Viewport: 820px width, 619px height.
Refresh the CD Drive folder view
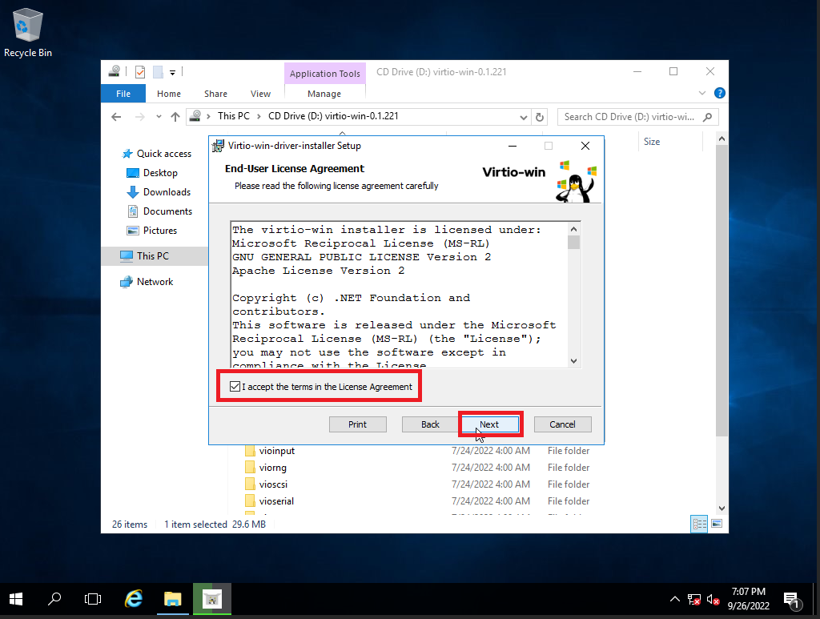[540, 117]
